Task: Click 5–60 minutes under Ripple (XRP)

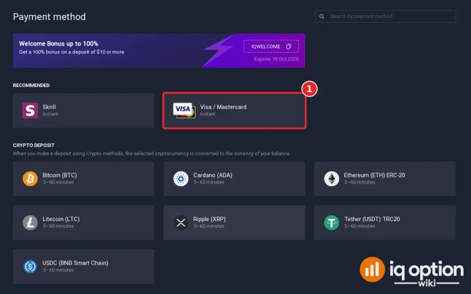Action: (x=209, y=226)
